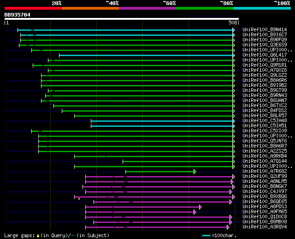Click the white BB935704 query sequence bar

click(x=122, y=19)
